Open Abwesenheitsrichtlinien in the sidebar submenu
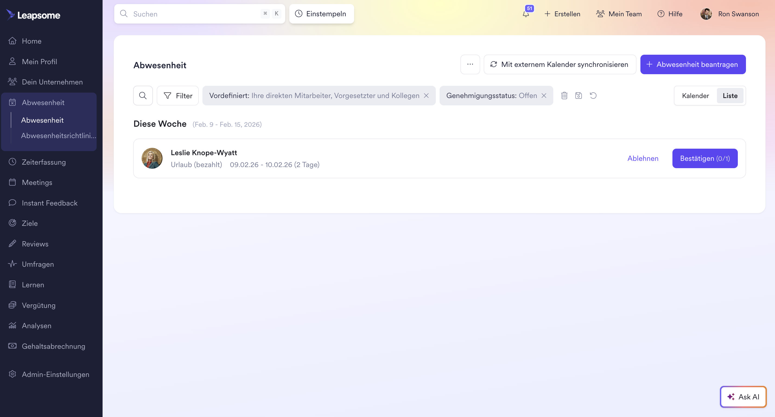Image resolution: width=775 pixels, height=417 pixels. point(58,135)
